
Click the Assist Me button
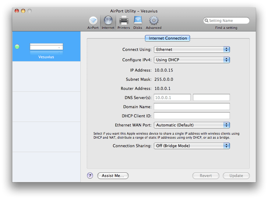coord(113,176)
